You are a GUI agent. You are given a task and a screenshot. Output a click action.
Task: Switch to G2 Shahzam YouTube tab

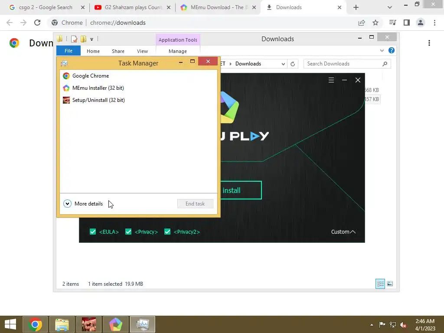point(134,7)
